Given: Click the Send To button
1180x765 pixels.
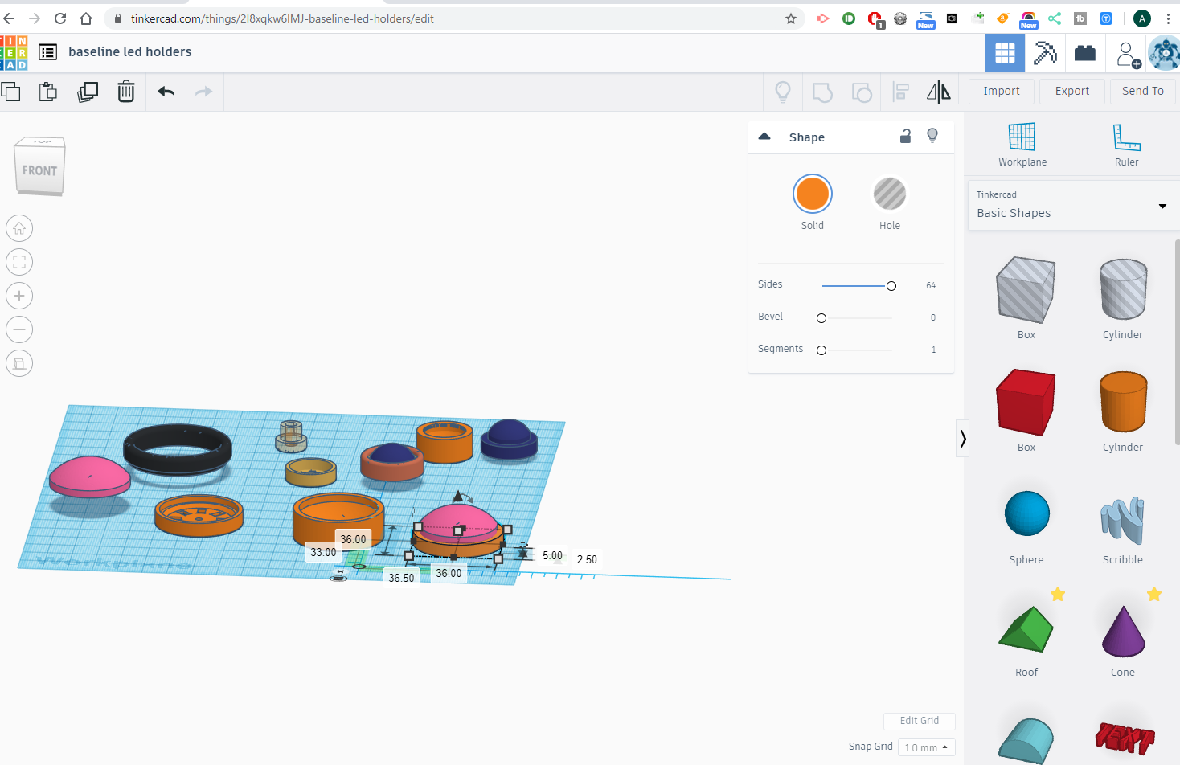Looking at the screenshot, I should coord(1142,91).
